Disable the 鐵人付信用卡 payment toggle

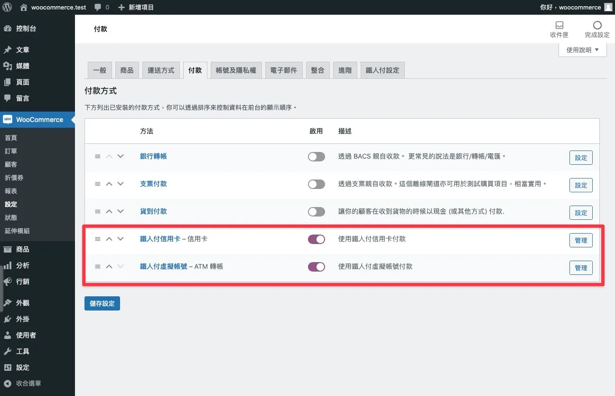pyautogui.click(x=316, y=239)
